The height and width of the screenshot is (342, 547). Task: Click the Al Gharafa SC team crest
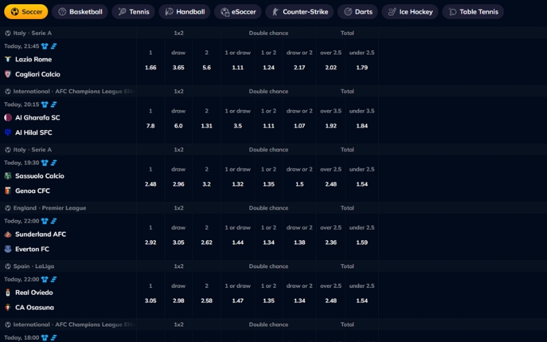pos(8,118)
